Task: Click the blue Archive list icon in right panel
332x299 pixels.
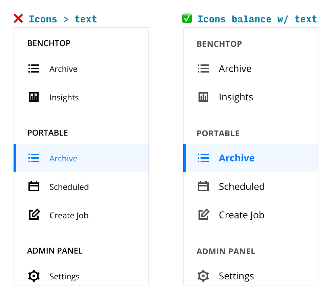Action: pos(203,158)
